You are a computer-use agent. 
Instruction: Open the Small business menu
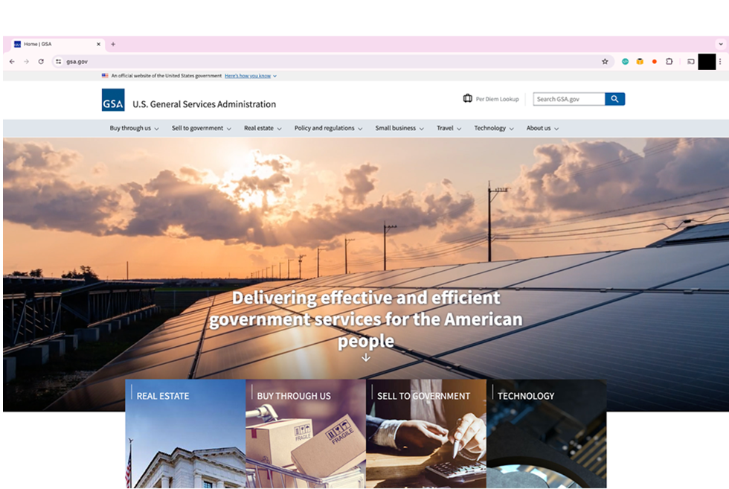coord(399,128)
